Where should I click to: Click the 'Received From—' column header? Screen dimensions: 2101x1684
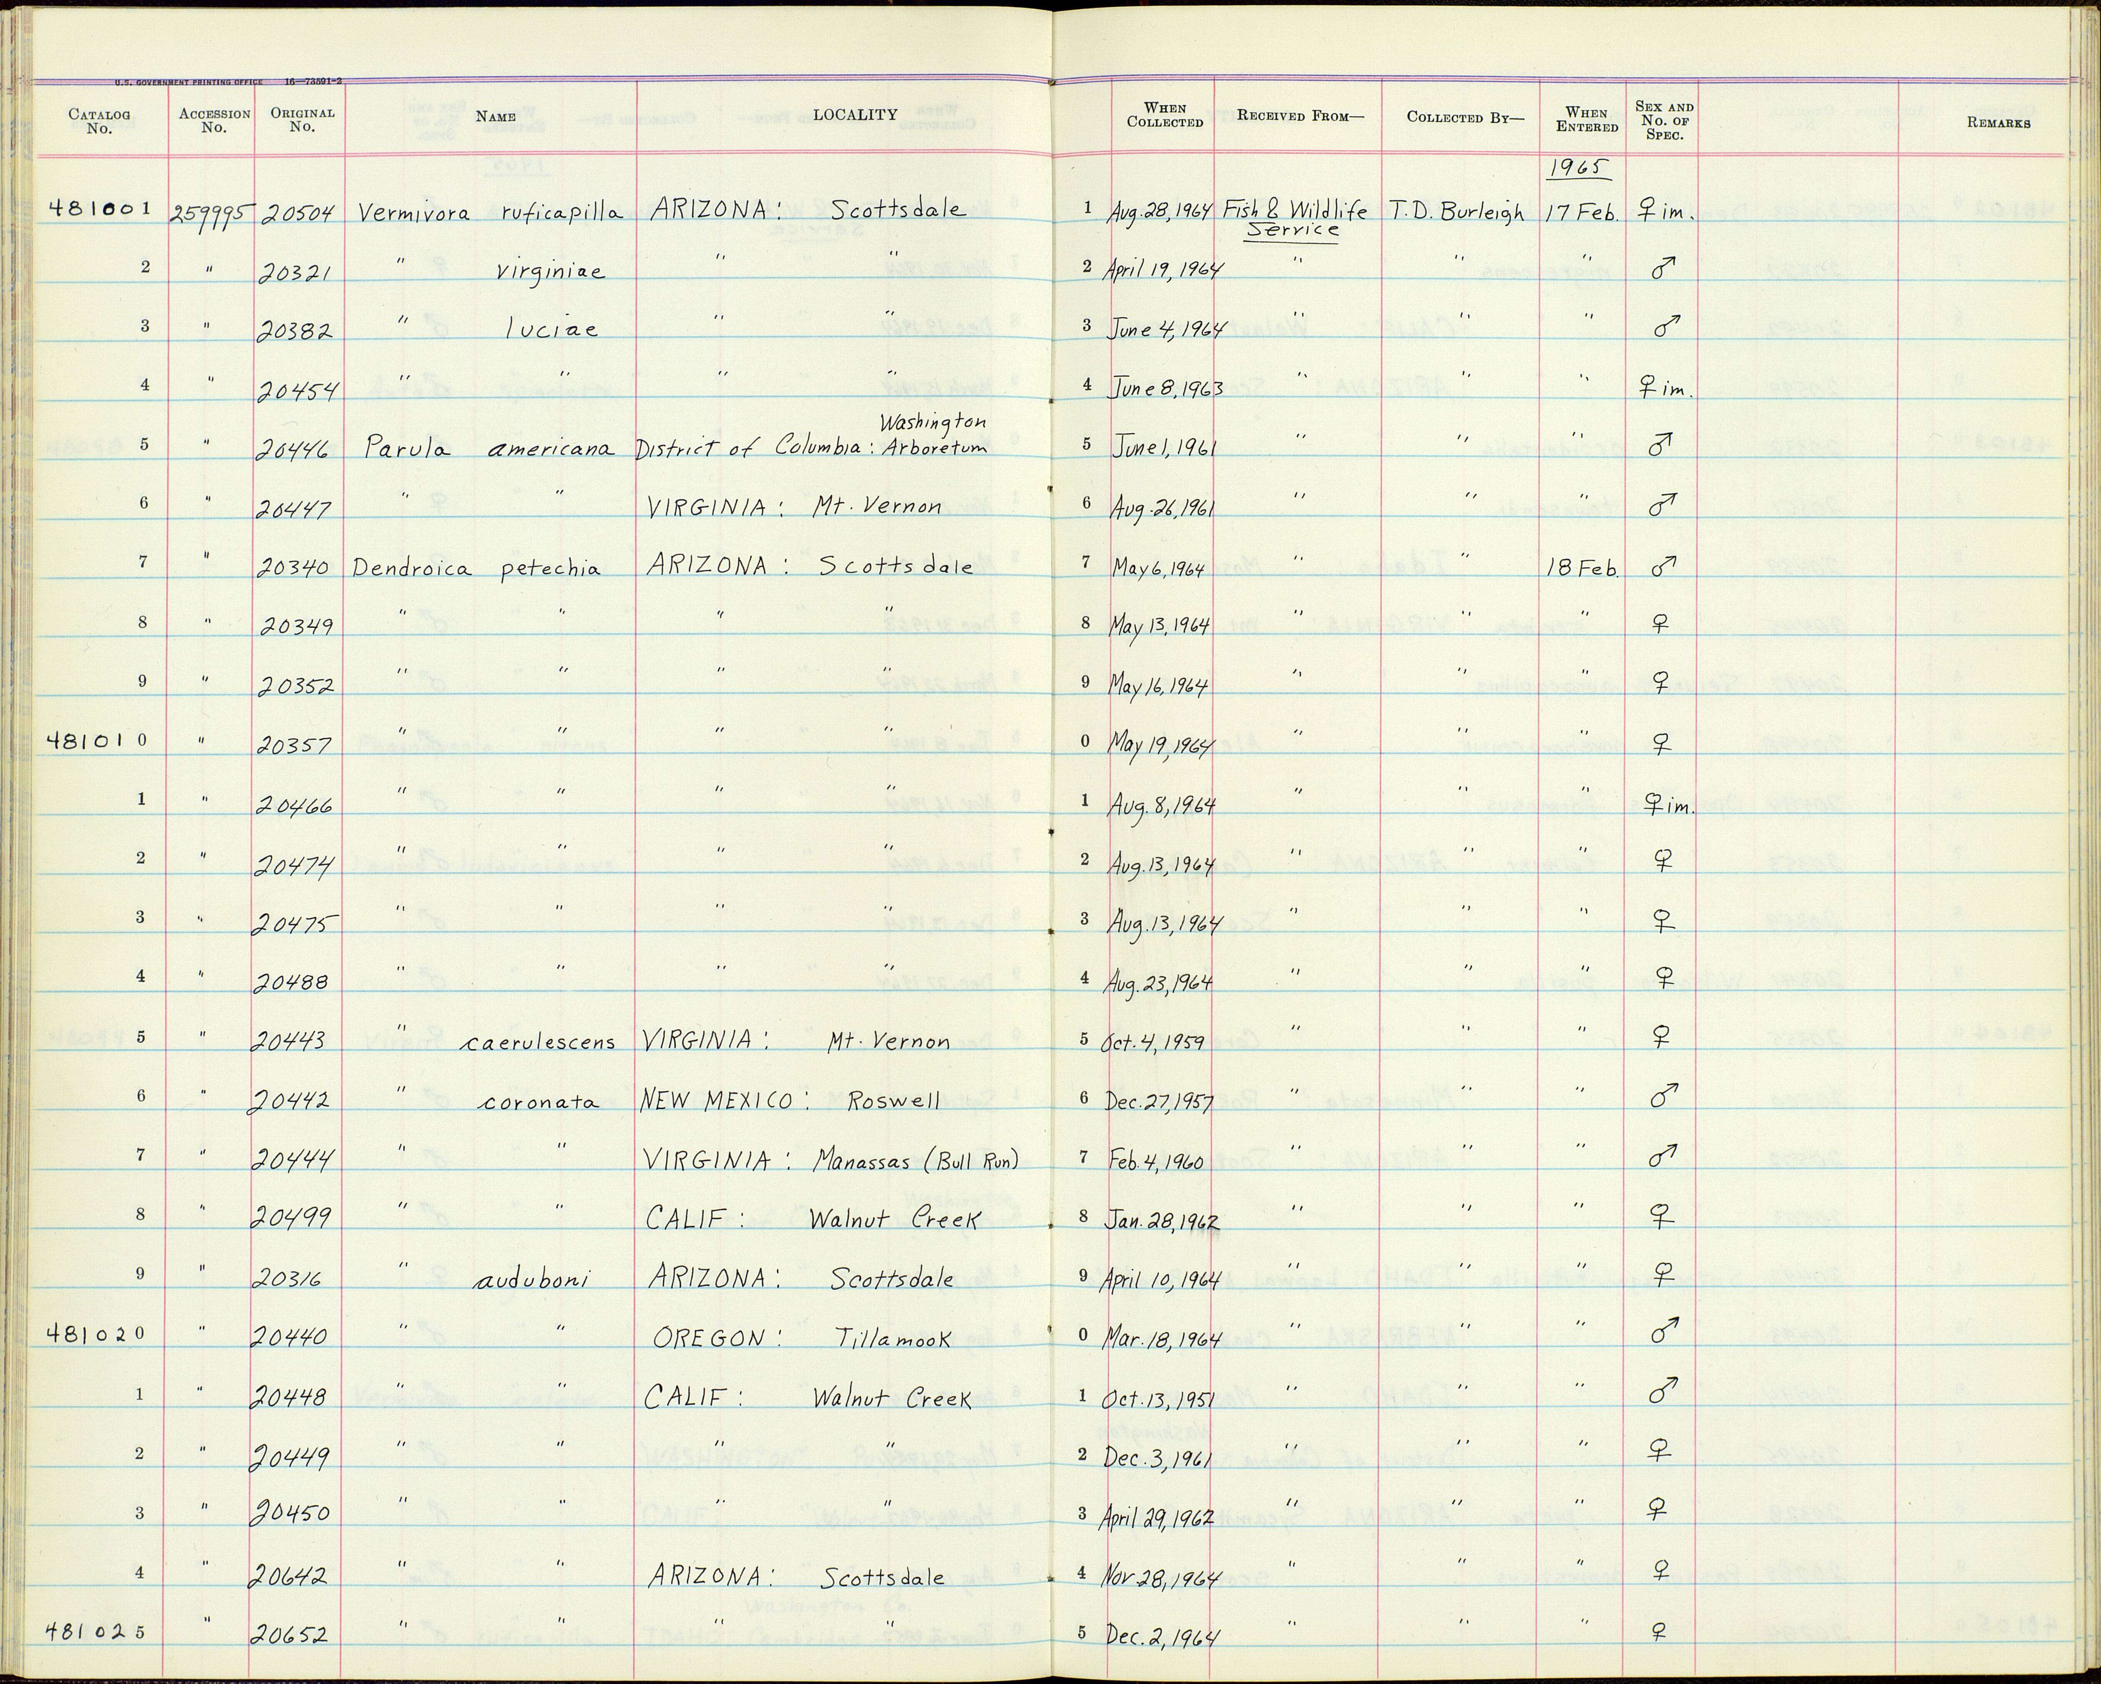click(x=1300, y=116)
